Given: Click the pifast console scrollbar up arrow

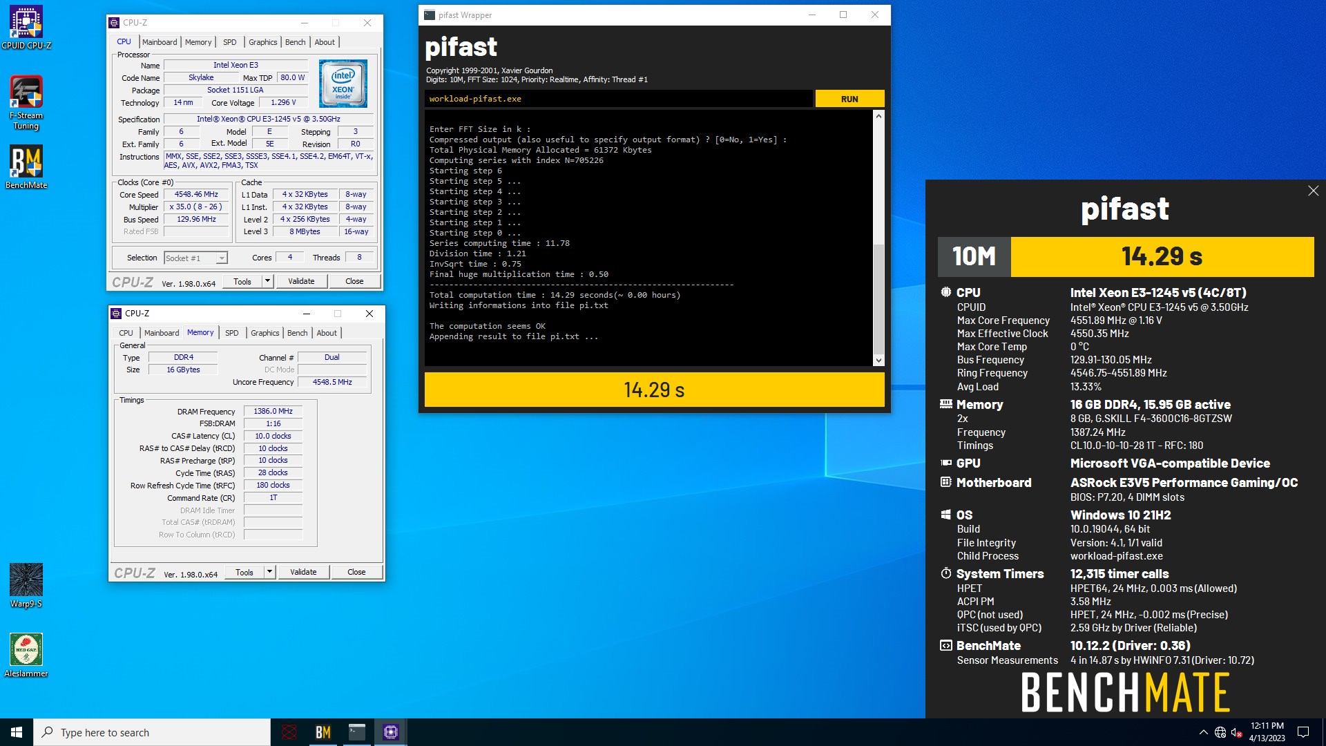Looking at the screenshot, I should coord(878,116).
